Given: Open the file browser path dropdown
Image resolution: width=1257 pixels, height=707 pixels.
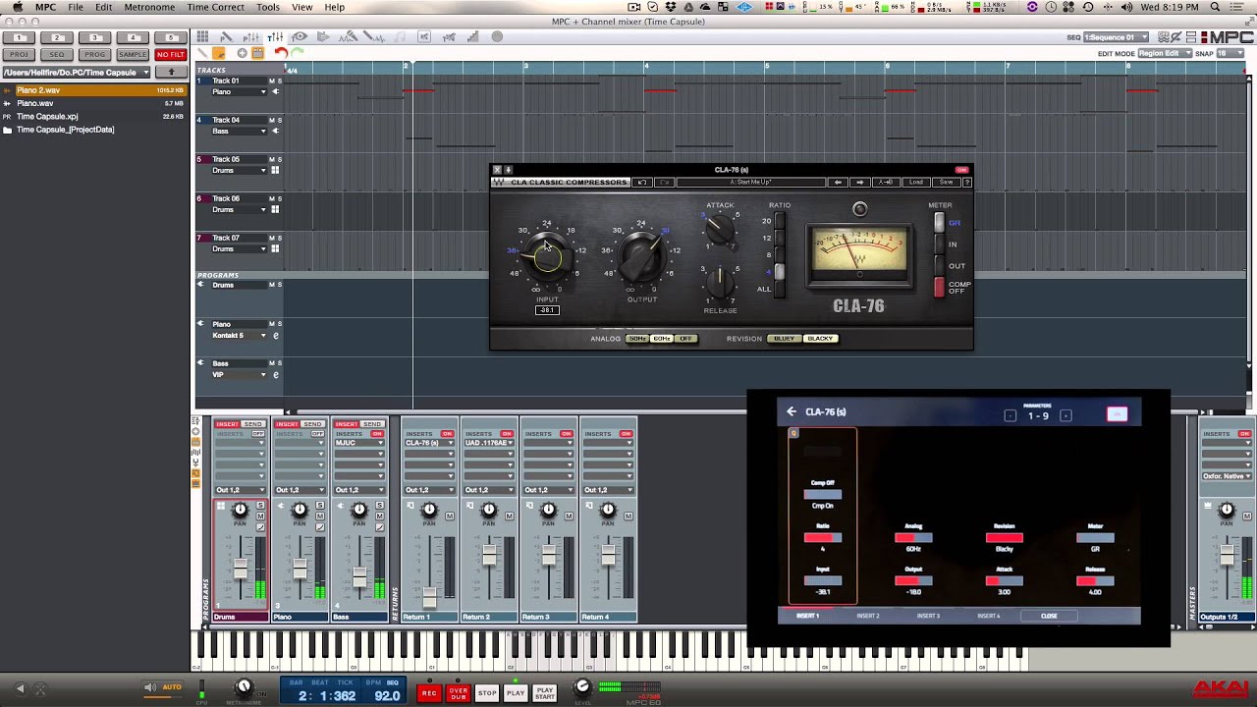Looking at the screenshot, I should [77, 73].
